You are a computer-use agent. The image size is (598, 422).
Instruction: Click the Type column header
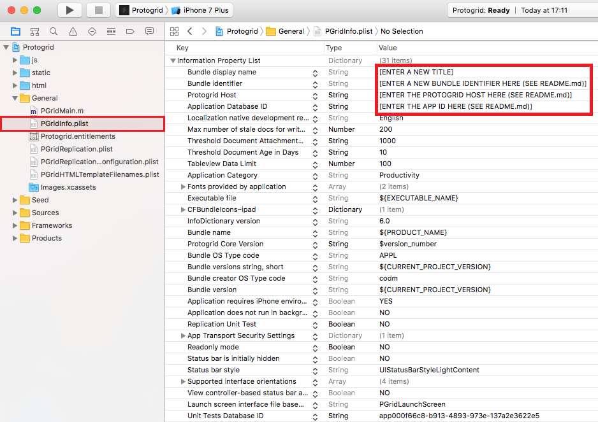coord(333,48)
